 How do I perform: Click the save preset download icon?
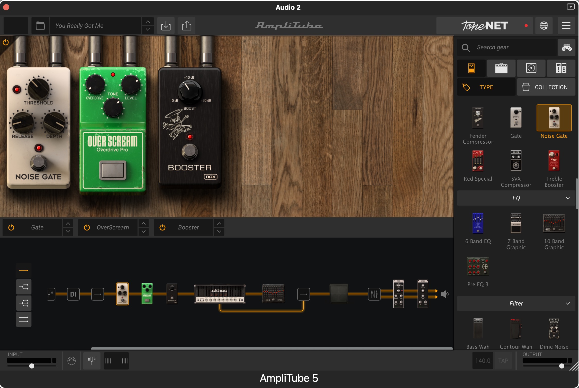click(x=166, y=26)
